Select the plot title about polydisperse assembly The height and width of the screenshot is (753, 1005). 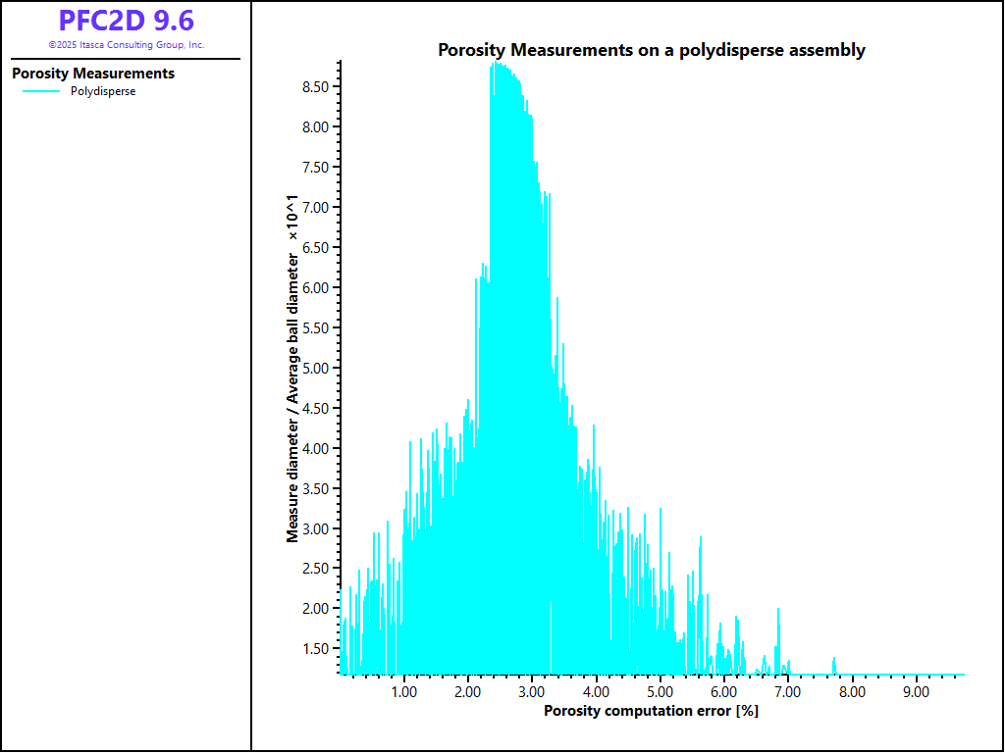651,50
